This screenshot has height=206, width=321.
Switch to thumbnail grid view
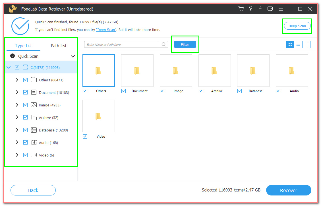[x=290, y=44]
